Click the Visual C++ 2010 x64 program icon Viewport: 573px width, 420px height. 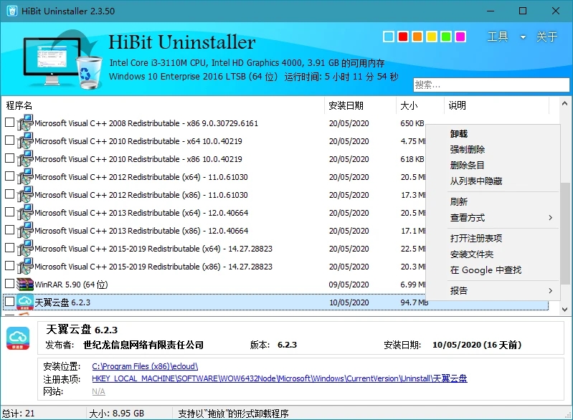click(25, 141)
